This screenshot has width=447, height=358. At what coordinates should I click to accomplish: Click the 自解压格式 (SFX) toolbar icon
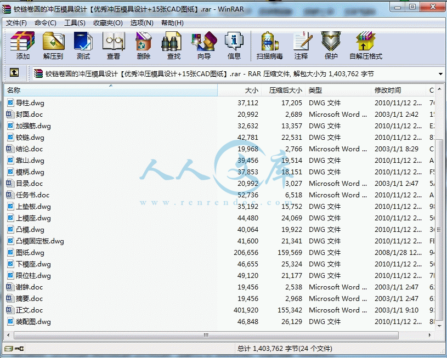pyautogui.click(x=366, y=46)
